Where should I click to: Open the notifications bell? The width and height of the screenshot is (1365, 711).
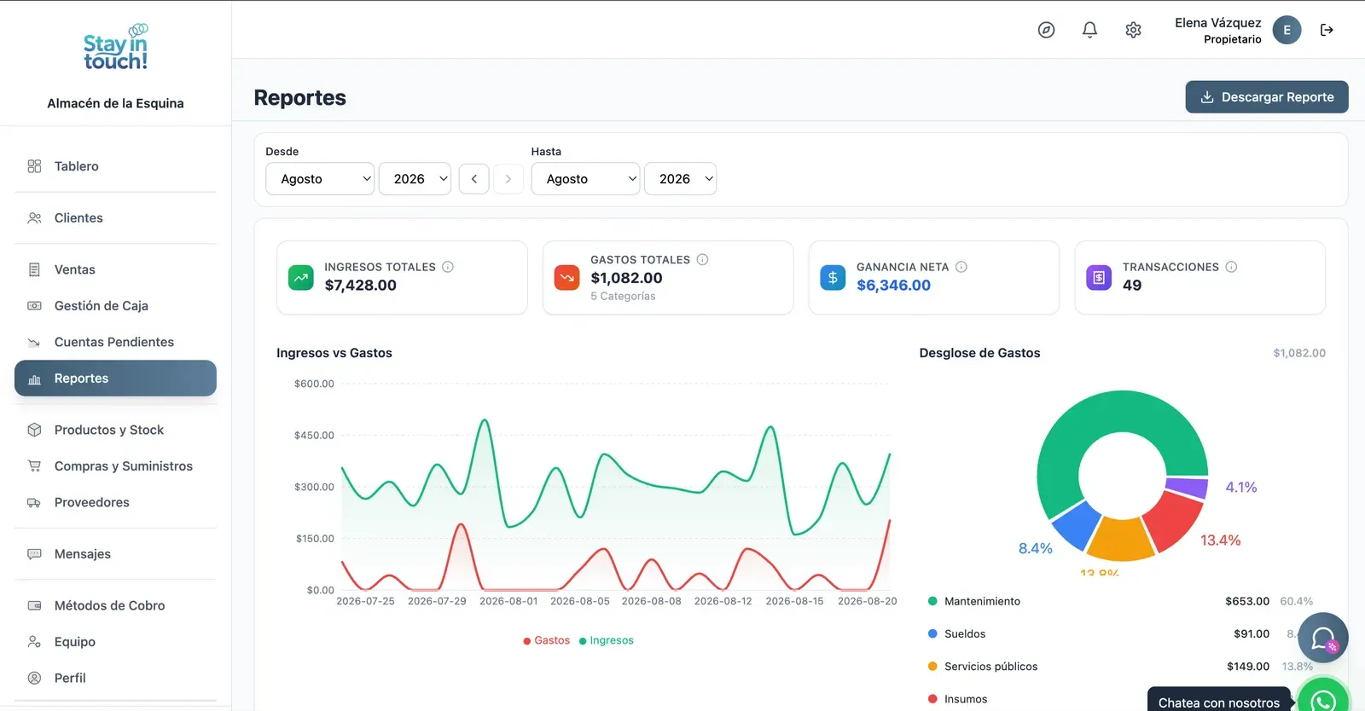click(x=1089, y=30)
